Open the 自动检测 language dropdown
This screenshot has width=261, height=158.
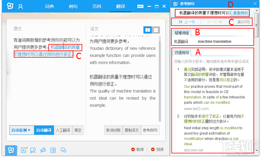point(22,130)
